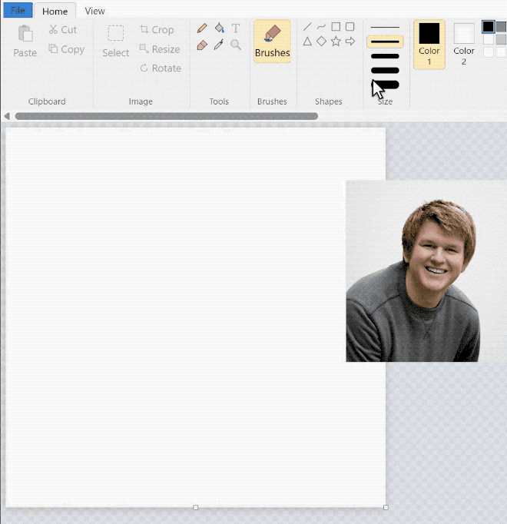Click the horizontal ribbon scrollbar
507x524 pixels.
click(167, 116)
